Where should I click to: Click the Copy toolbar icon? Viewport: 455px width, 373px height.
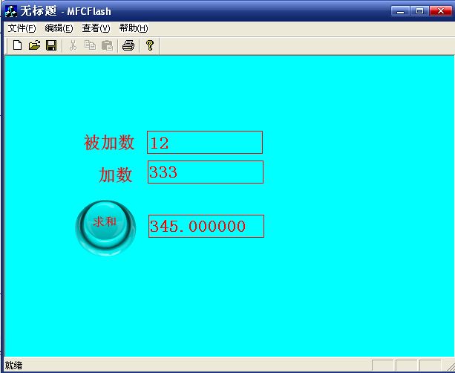pyautogui.click(x=90, y=45)
